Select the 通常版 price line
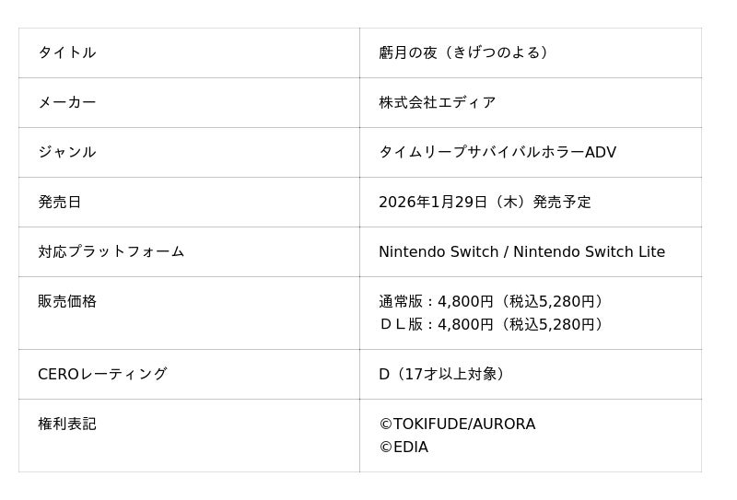Image resolution: width=737 pixels, height=500 pixels. click(x=493, y=301)
